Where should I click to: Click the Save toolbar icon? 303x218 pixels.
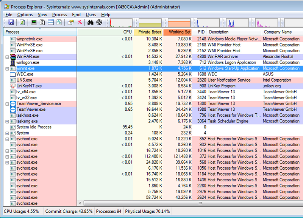12,22
